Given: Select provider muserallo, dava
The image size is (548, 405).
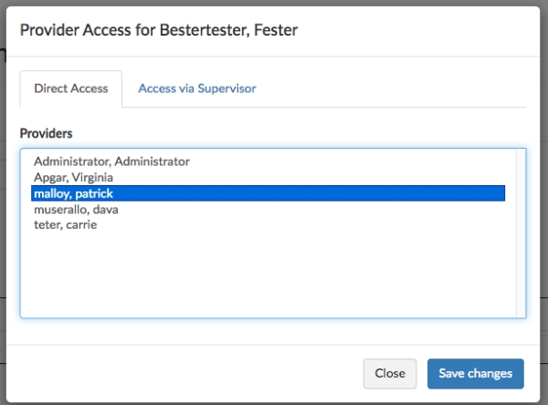Looking at the screenshot, I should pyautogui.click(x=268, y=210).
